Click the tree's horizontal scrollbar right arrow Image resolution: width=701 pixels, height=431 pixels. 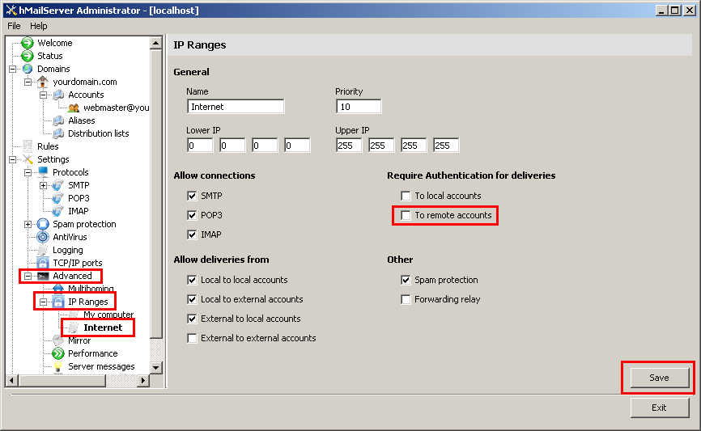point(143,381)
